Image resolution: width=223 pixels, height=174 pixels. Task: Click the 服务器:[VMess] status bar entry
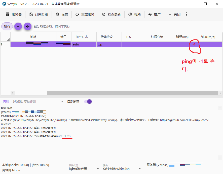[x=158, y=165]
